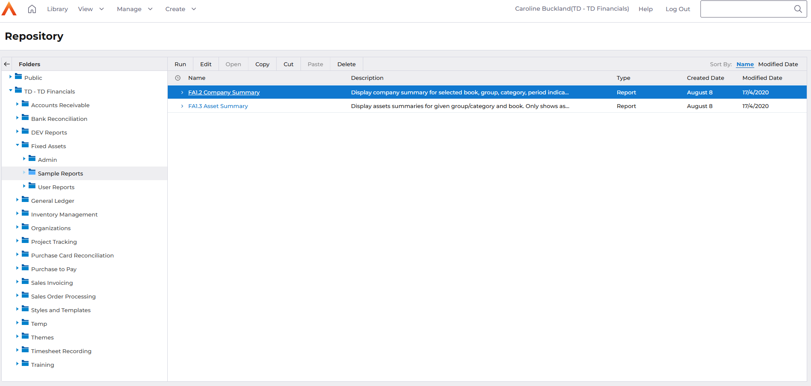Click the TD Financials folder icon
811x386 pixels.
(x=18, y=90)
